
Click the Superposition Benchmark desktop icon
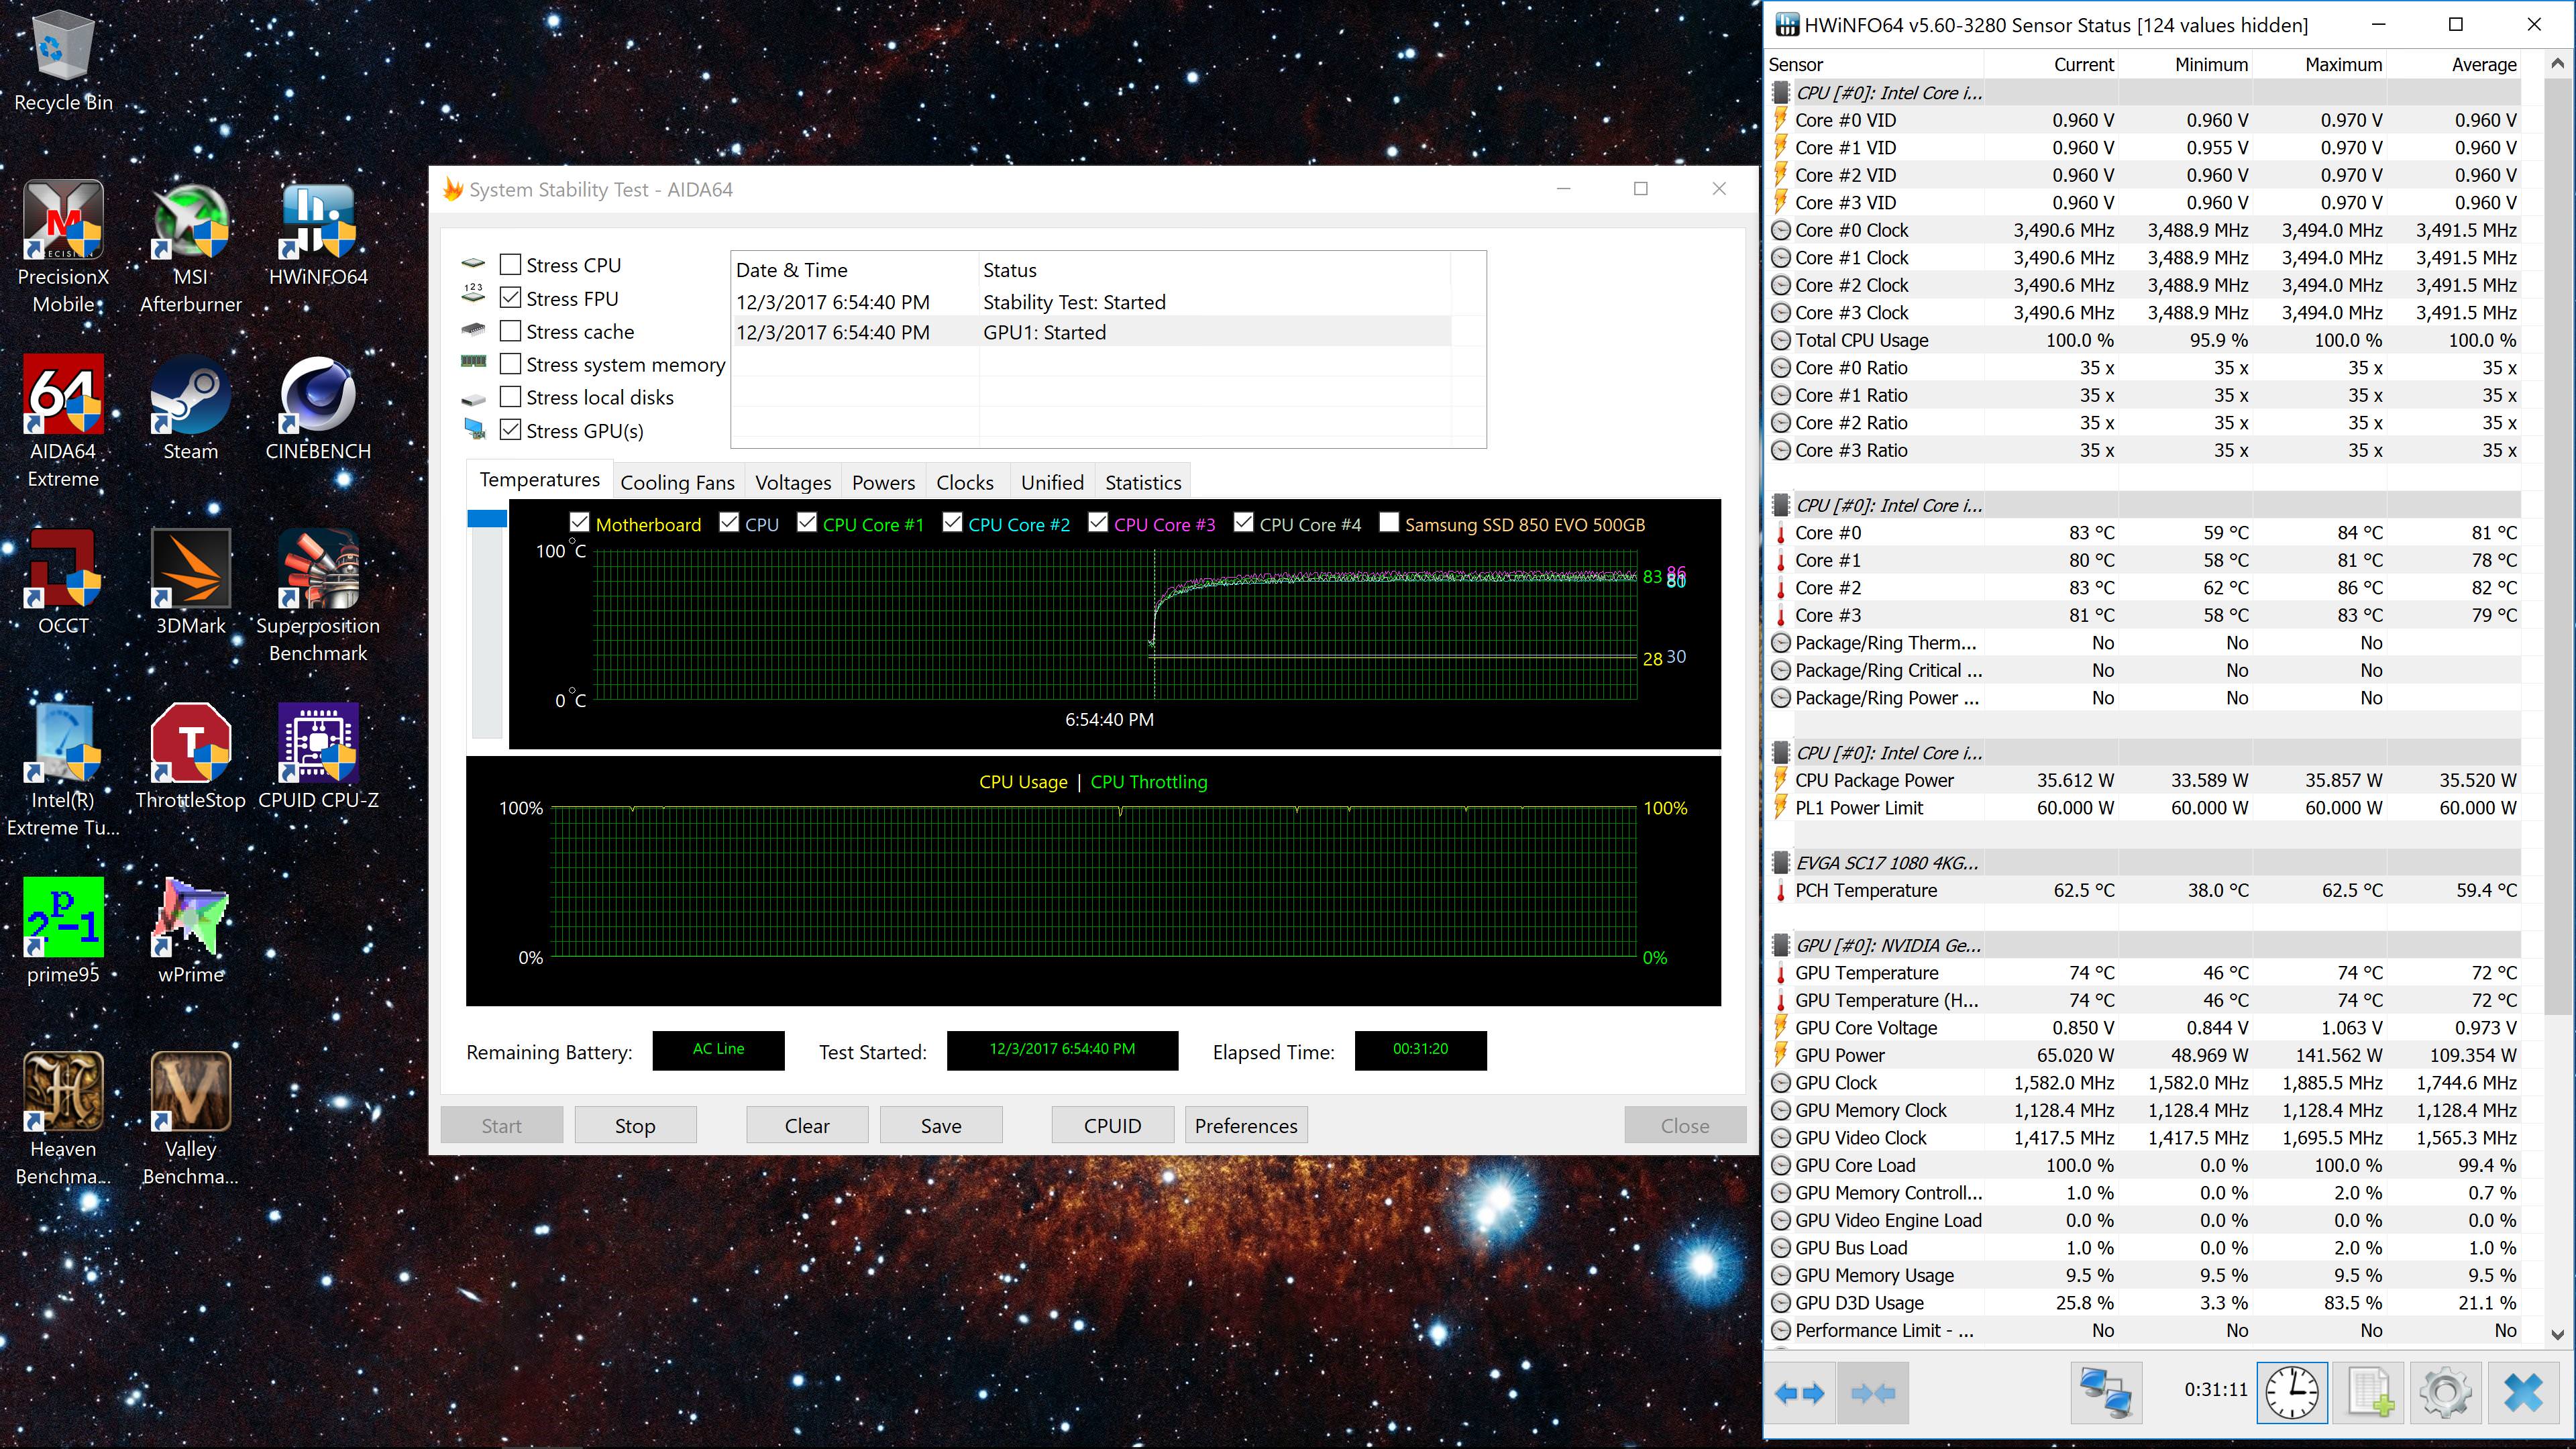click(318, 596)
